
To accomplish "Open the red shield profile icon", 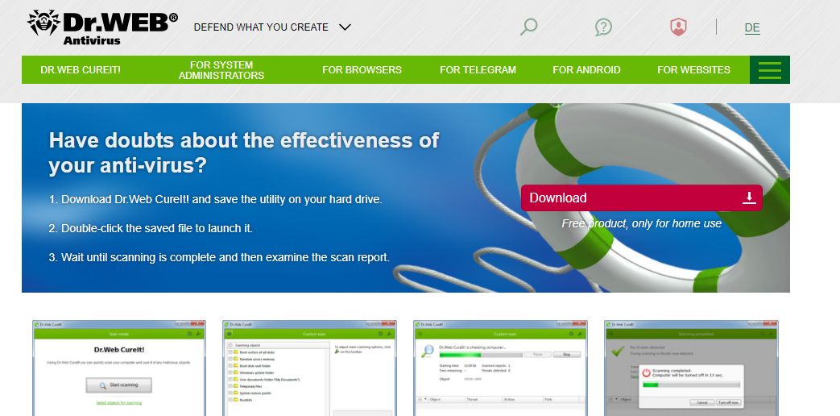I will click(x=678, y=27).
